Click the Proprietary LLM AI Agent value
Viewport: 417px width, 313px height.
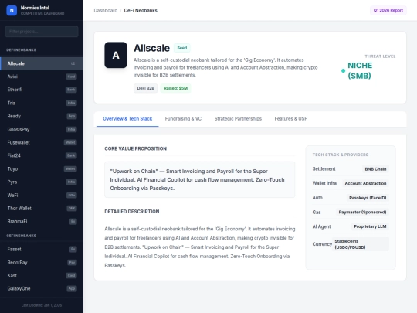coord(370,226)
